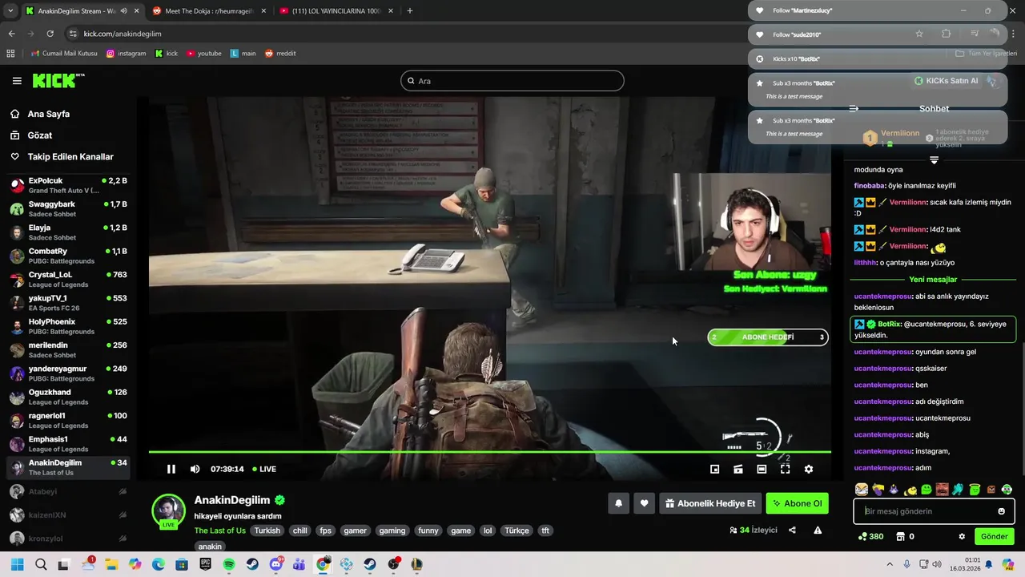Open the chat settings gear icon
1025x577 pixels.
pos(962,536)
